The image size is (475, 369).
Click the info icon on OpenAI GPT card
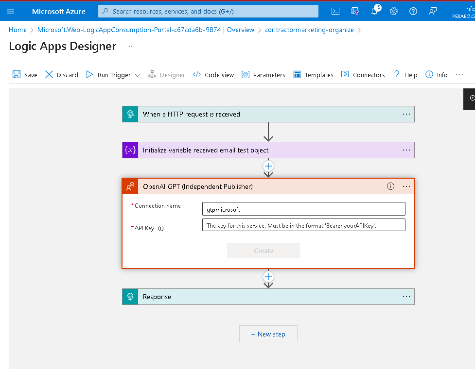click(x=390, y=186)
